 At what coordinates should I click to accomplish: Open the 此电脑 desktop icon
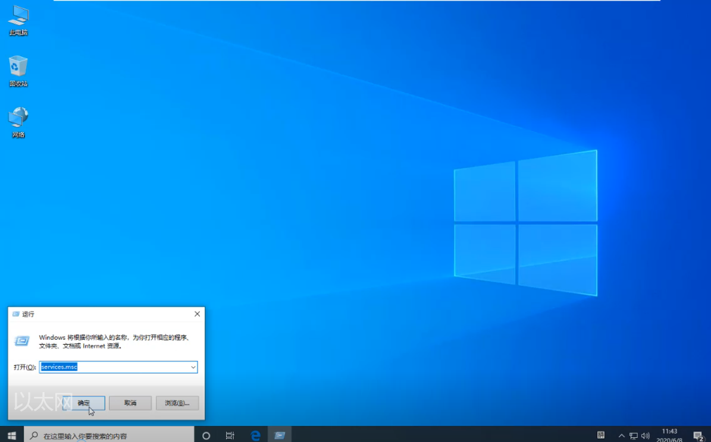click(x=18, y=21)
